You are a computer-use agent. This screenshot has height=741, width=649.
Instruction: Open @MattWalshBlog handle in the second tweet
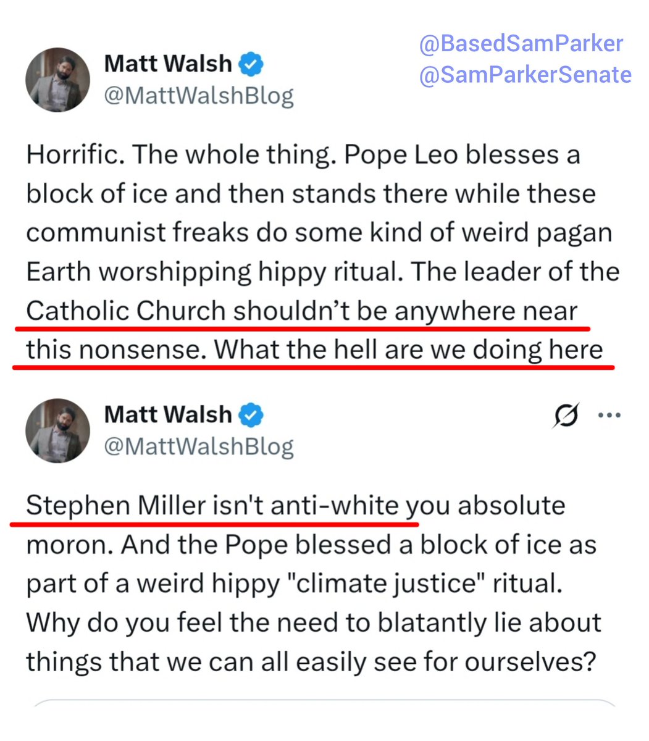(x=199, y=446)
